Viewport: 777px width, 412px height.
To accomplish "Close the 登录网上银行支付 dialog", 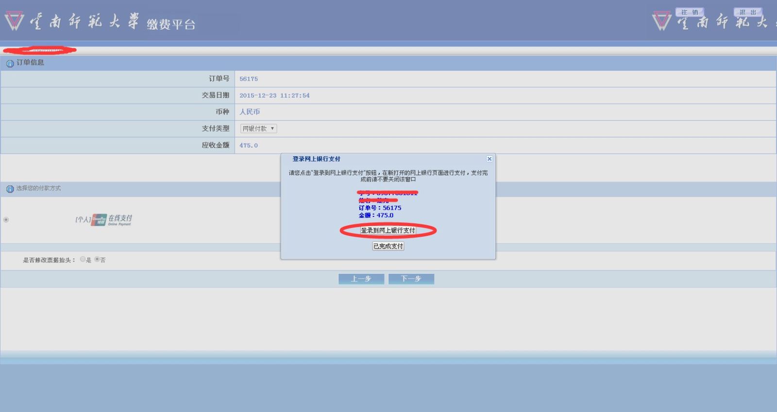I will [490, 159].
